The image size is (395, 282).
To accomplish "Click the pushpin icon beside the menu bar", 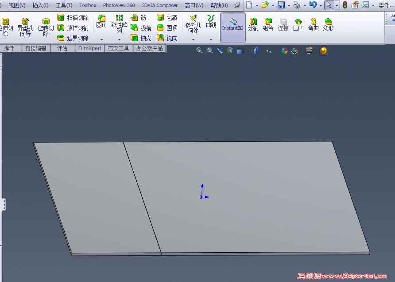I will click(x=237, y=5).
